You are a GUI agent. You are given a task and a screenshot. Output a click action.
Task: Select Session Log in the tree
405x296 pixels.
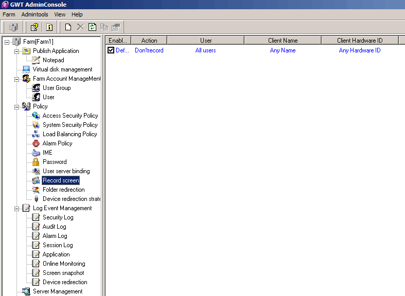tap(58, 245)
